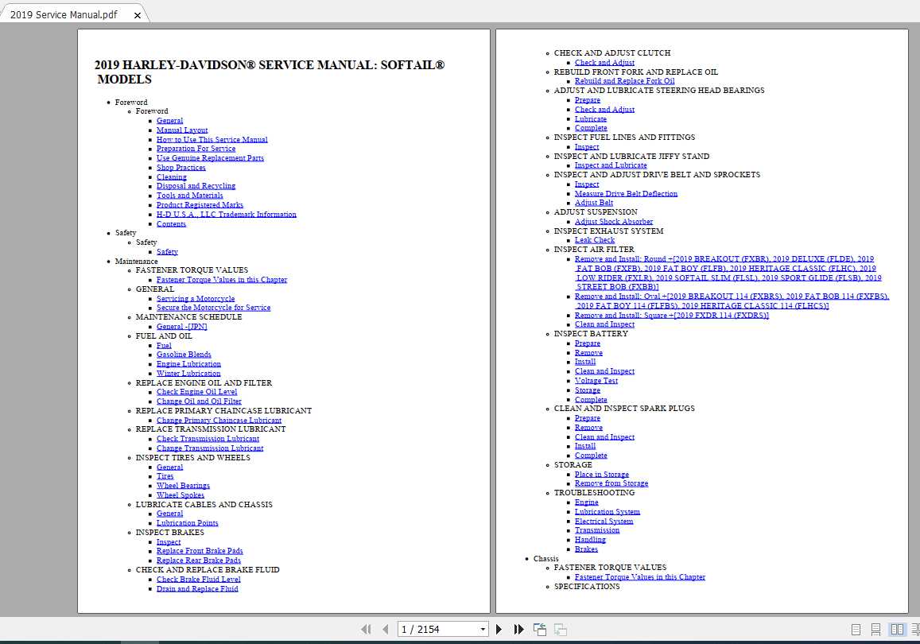Open the Electrical System troubleshooting link
This screenshot has width=920, height=644.
[604, 522]
